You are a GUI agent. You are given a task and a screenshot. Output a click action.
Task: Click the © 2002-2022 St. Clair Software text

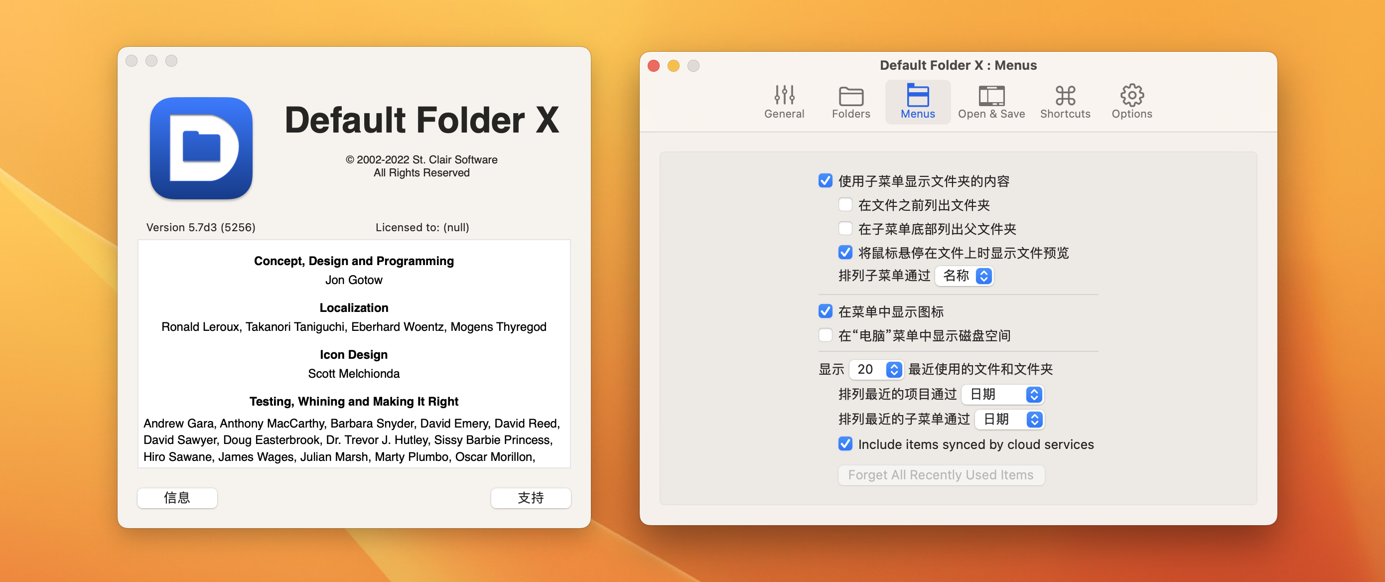point(421,160)
